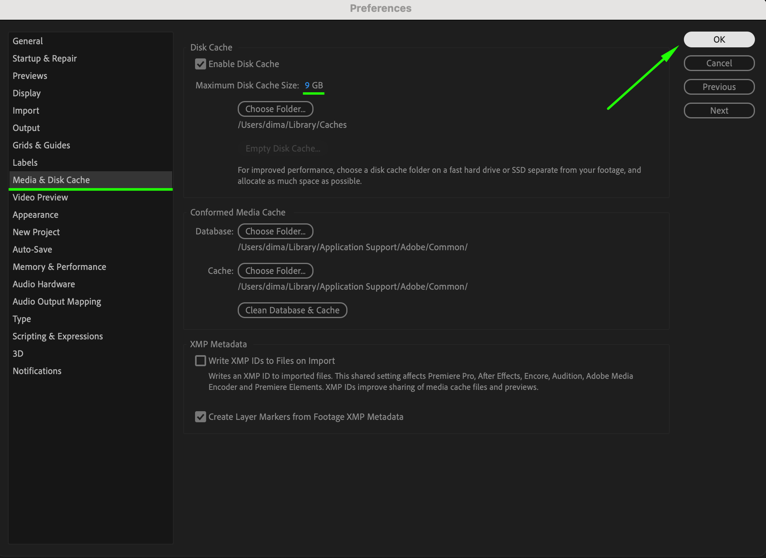The image size is (766, 558).
Task: Open the Notifications preferences category
Action: (37, 371)
